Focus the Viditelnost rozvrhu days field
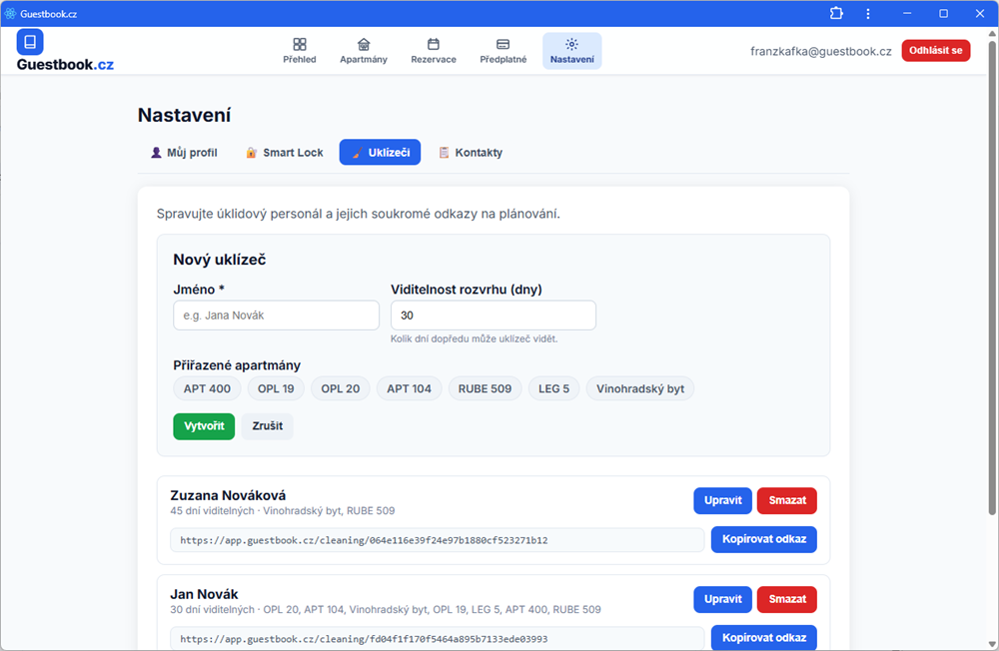This screenshot has height=651, width=999. pos(494,316)
